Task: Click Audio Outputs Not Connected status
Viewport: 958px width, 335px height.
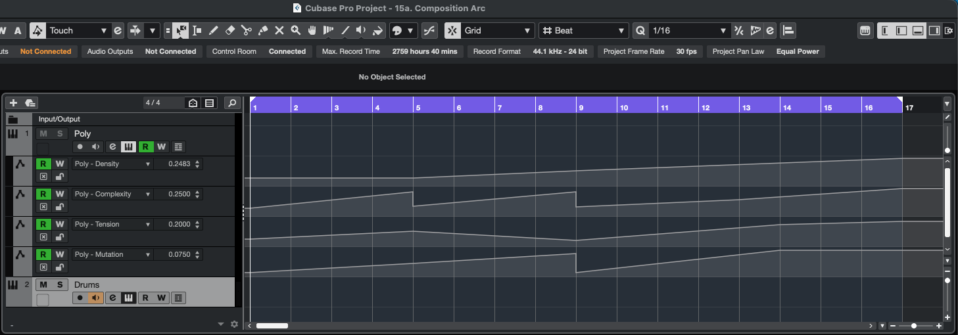Action: 170,51
